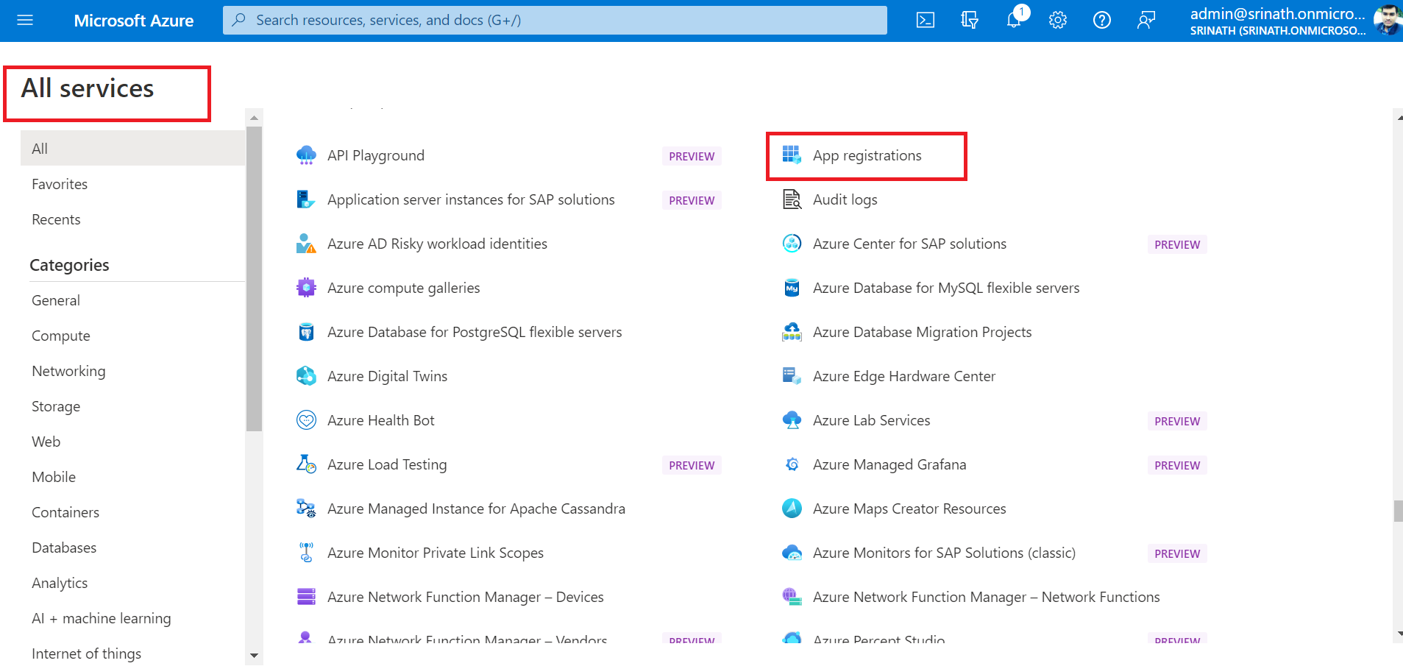The height and width of the screenshot is (666, 1403).
Task: Choose the Networking category
Action: (x=68, y=371)
